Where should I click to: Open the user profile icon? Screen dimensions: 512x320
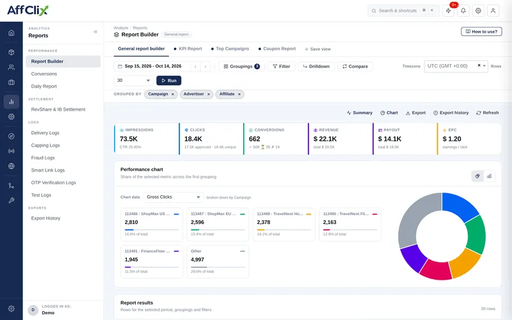(493, 10)
